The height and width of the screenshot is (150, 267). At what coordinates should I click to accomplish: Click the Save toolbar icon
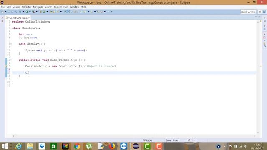click(9, 12)
